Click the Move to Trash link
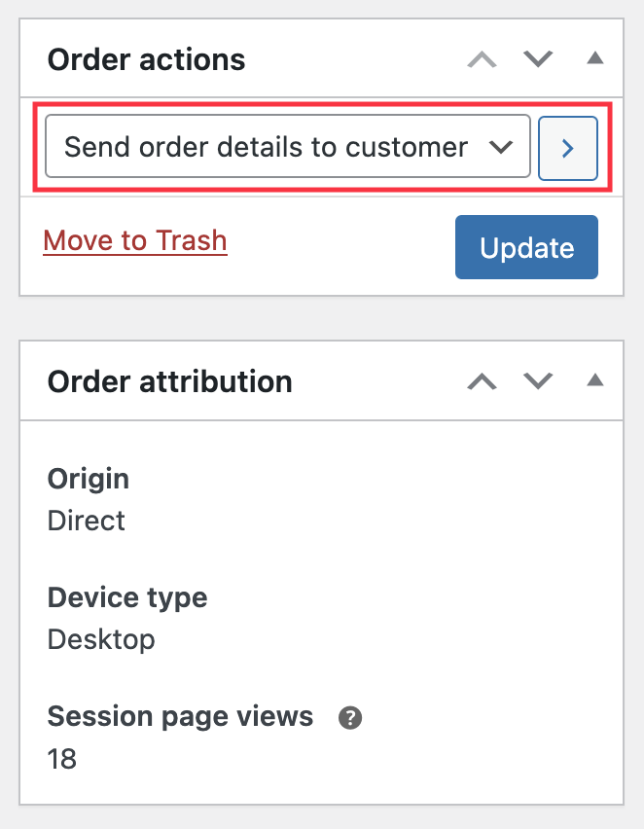 point(135,240)
